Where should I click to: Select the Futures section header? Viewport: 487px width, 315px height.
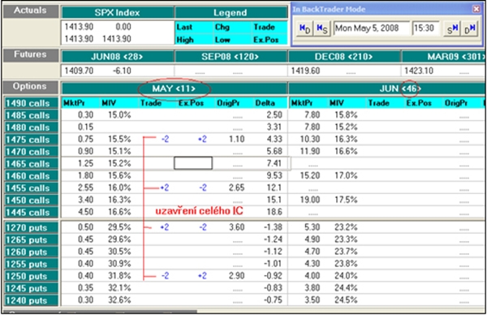pos(30,55)
